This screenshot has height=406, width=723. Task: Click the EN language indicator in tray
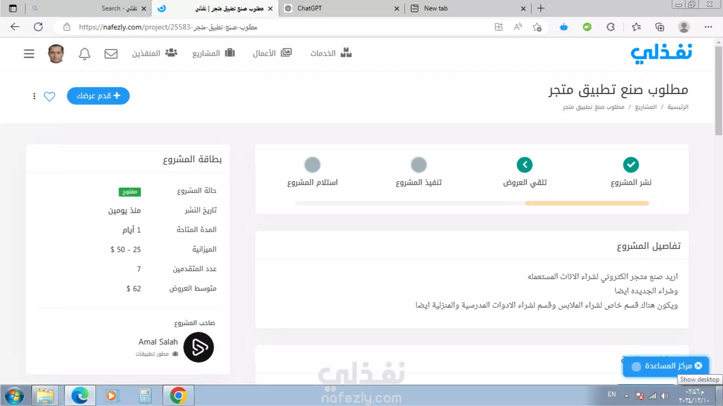point(611,395)
